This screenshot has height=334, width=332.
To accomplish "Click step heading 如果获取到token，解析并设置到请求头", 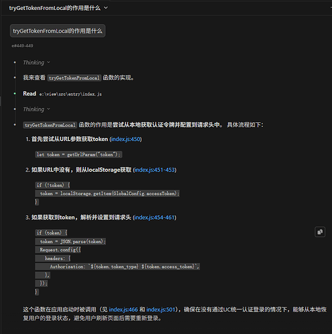I will click(81, 217).
